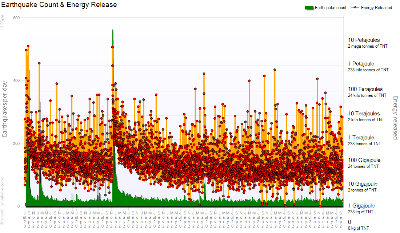The width and height of the screenshot is (400, 233).
Task: Click the 600 tick on the left axis
Action: (x=16, y=18)
